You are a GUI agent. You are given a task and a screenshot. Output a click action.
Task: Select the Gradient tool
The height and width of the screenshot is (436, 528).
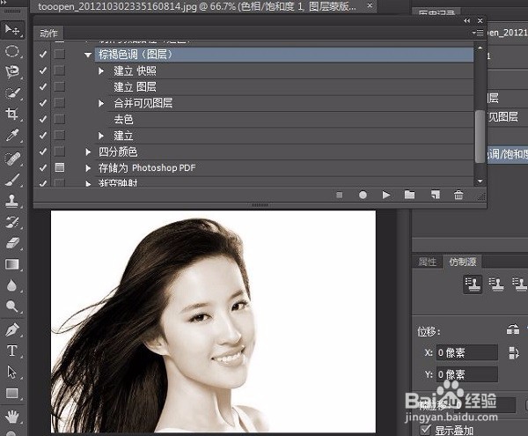click(12, 264)
